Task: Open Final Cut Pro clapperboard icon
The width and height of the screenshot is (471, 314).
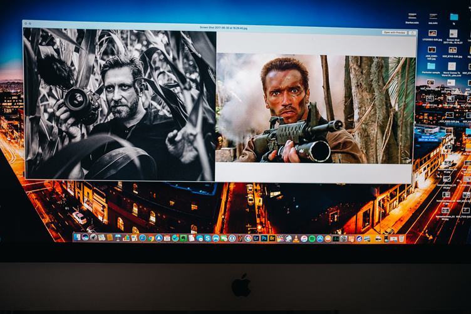Action: point(280,239)
